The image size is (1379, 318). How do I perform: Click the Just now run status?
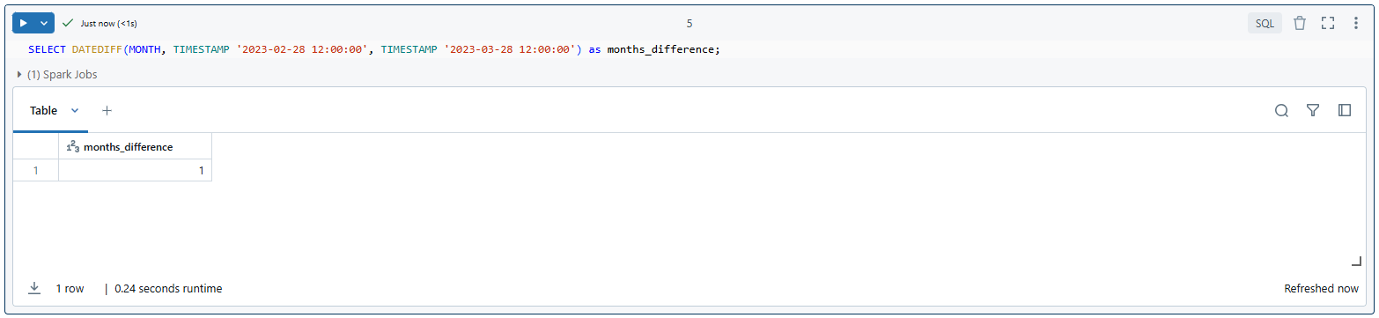pyautogui.click(x=108, y=23)
